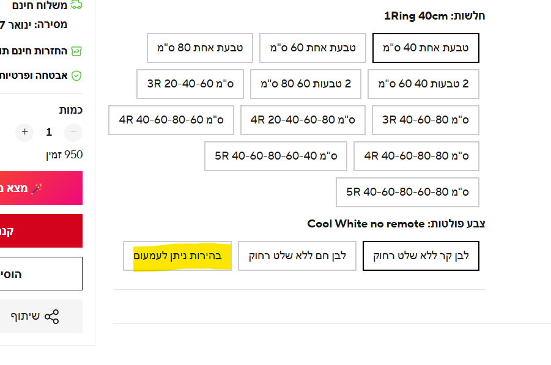Increase quantity with the plus button
Viewport: 551px width, 365px height.
(24, 132)
